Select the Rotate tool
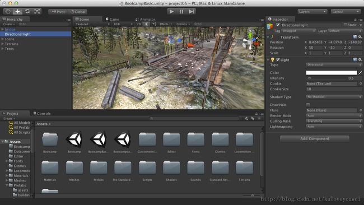The width and height of the screenshot is (364, 205). (x=27, y=11)
